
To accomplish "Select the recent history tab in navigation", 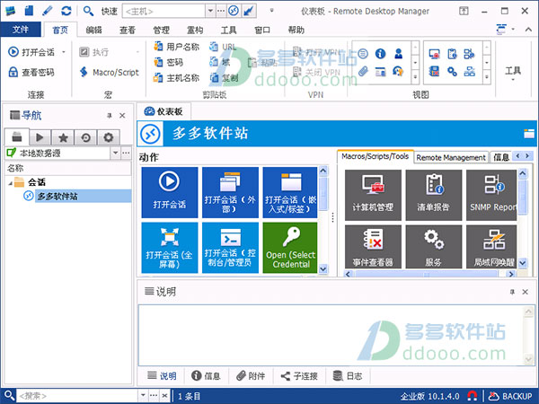I will point(85,137).
